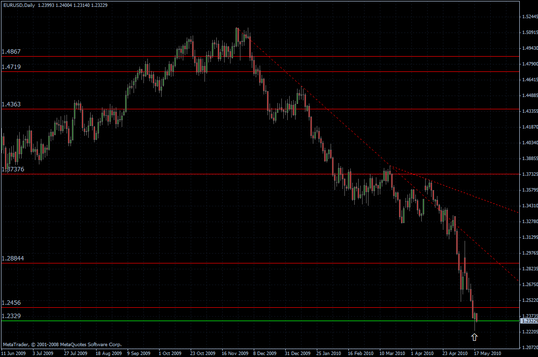Click the 1.37325 price scale value
538x357 pixels.
pos(530,174)
